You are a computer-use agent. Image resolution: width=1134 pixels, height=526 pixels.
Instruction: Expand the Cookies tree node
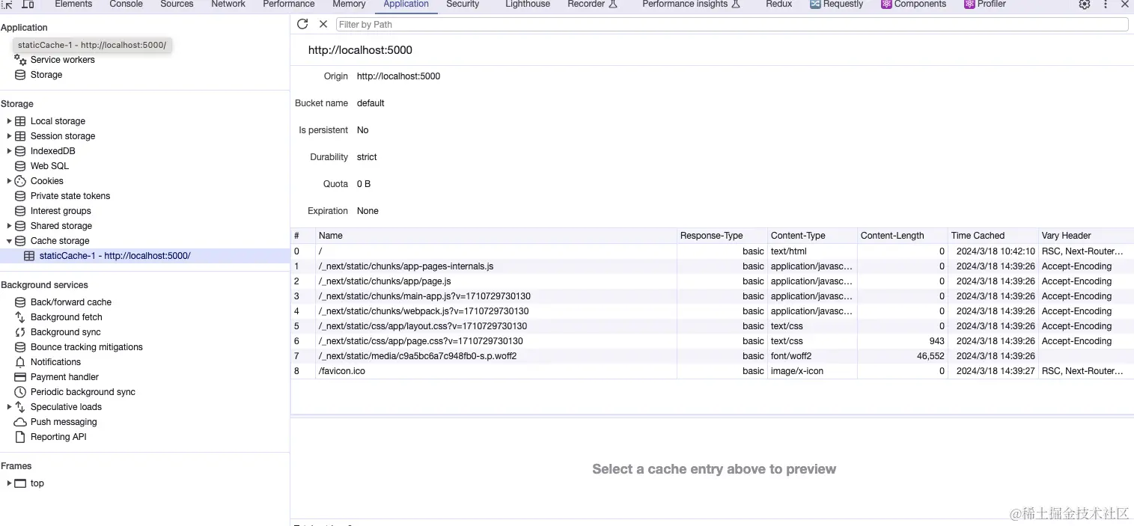9,181
